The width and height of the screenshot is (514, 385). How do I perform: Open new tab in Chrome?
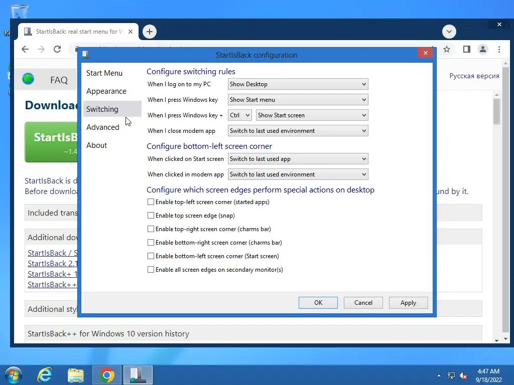point(150,32)
